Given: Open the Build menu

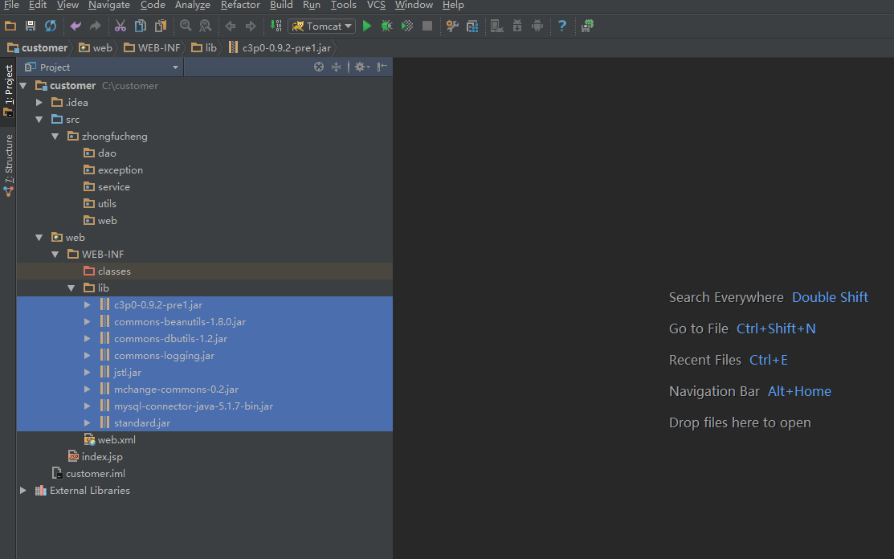Looking at the screenshot, I should click(x=281, y=5).
